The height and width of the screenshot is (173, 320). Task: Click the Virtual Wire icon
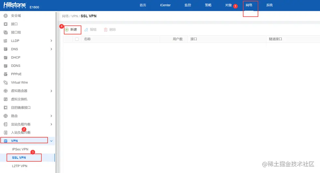pyautogui.click(x=6, y=82)
